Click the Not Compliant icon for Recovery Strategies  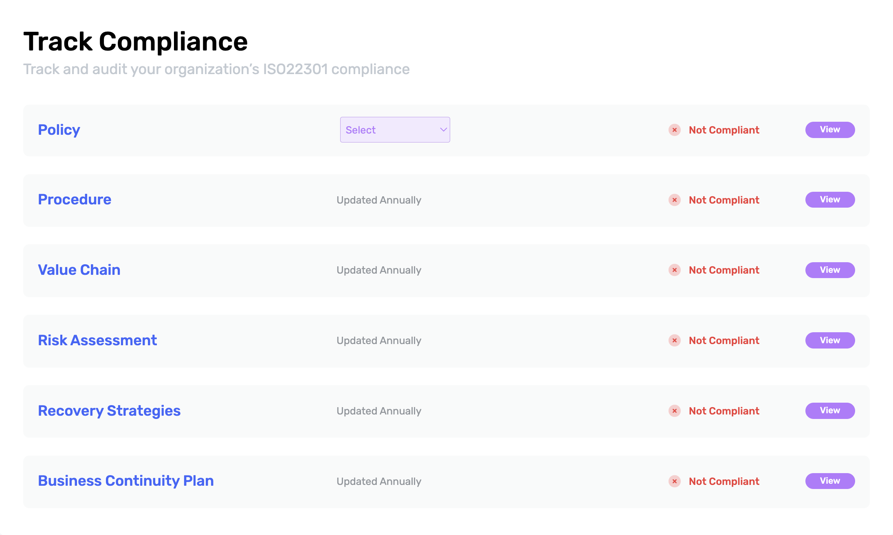675,411
